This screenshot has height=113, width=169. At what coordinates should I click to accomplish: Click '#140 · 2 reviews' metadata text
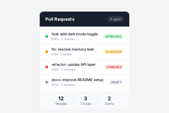coord(63,69)
